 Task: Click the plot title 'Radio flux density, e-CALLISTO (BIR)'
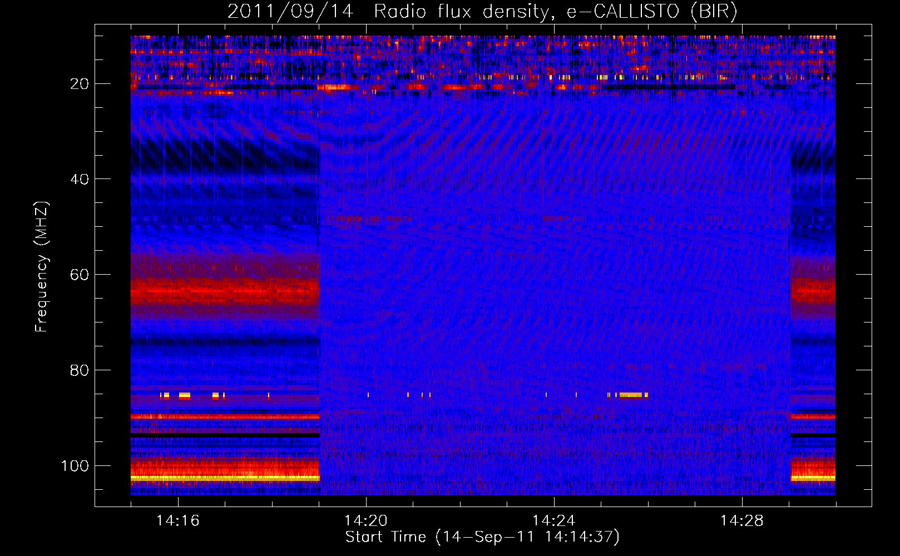(x=556, y=12)
